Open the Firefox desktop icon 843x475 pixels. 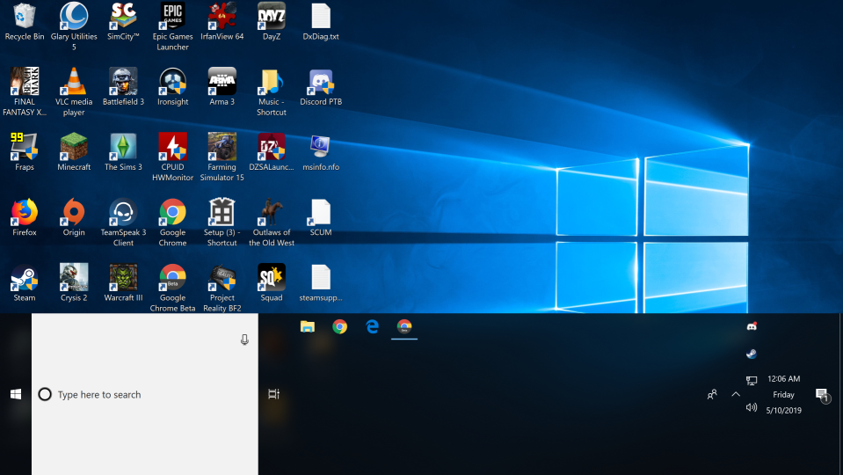pos(25,217)
